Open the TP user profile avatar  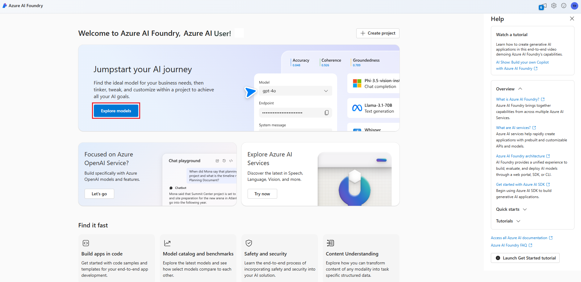click(575, 6)
